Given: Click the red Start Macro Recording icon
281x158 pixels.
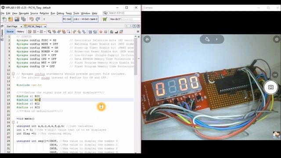Looking at the screenshot, I should click(x=101, y=32).
